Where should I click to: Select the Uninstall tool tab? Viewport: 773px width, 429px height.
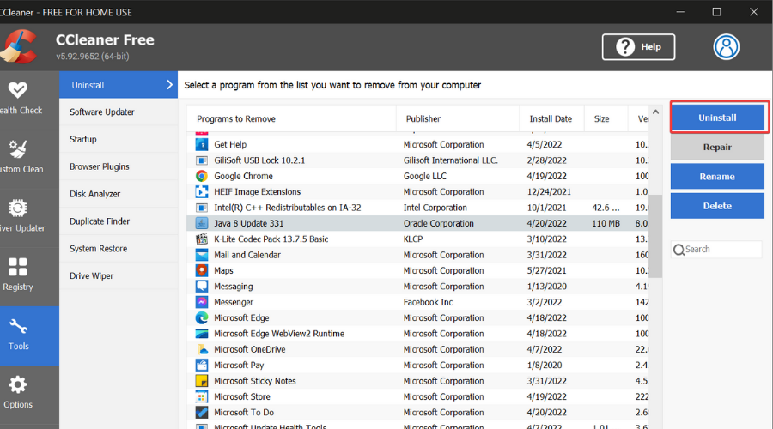pos(119,85)
